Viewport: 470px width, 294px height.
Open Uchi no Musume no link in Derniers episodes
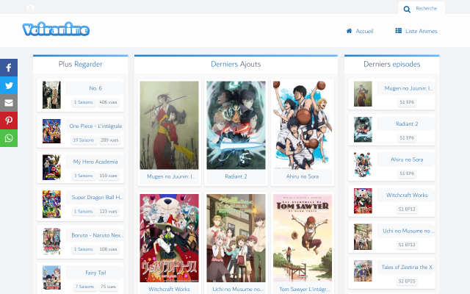click(x=408, y=231)
